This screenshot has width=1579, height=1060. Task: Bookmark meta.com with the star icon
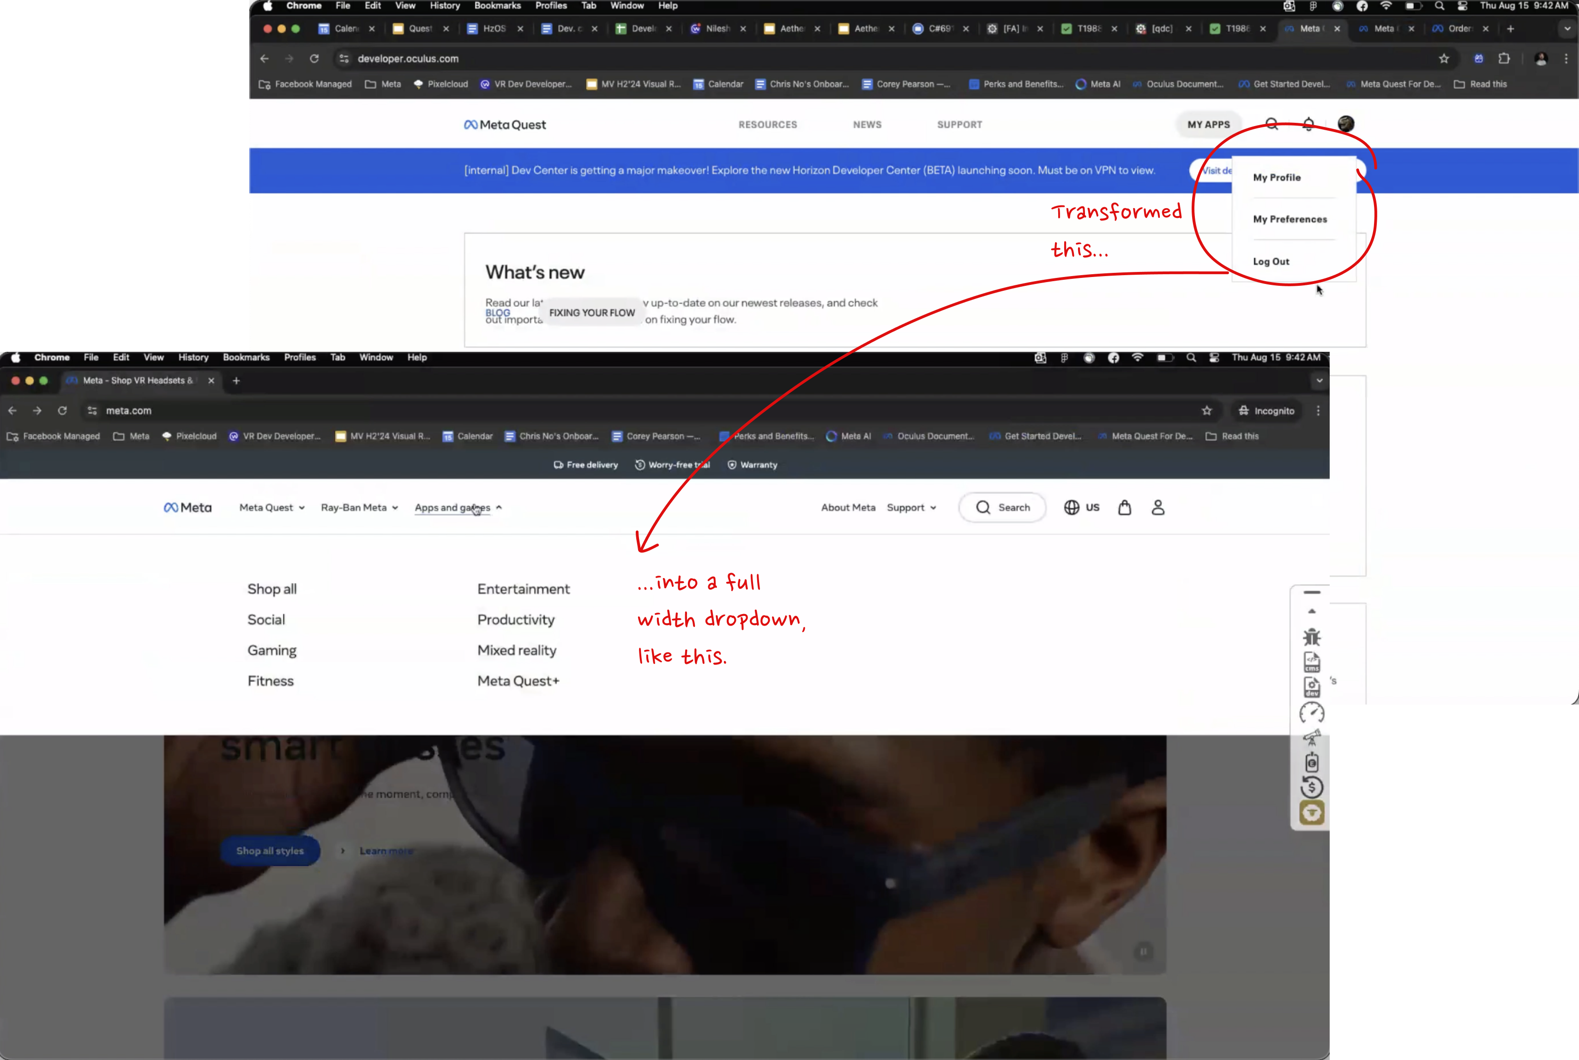pyautogui.click(x=1206, y=410)
